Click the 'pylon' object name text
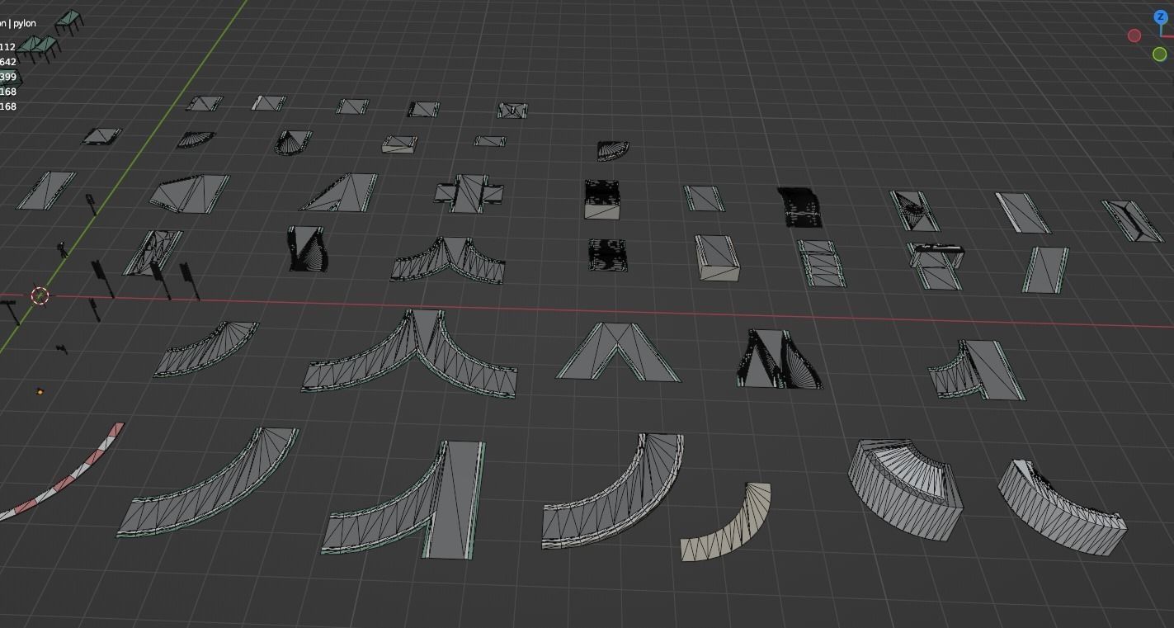Image resolution: width=1174 pixels, height=628 pixels. pos(25,23)
